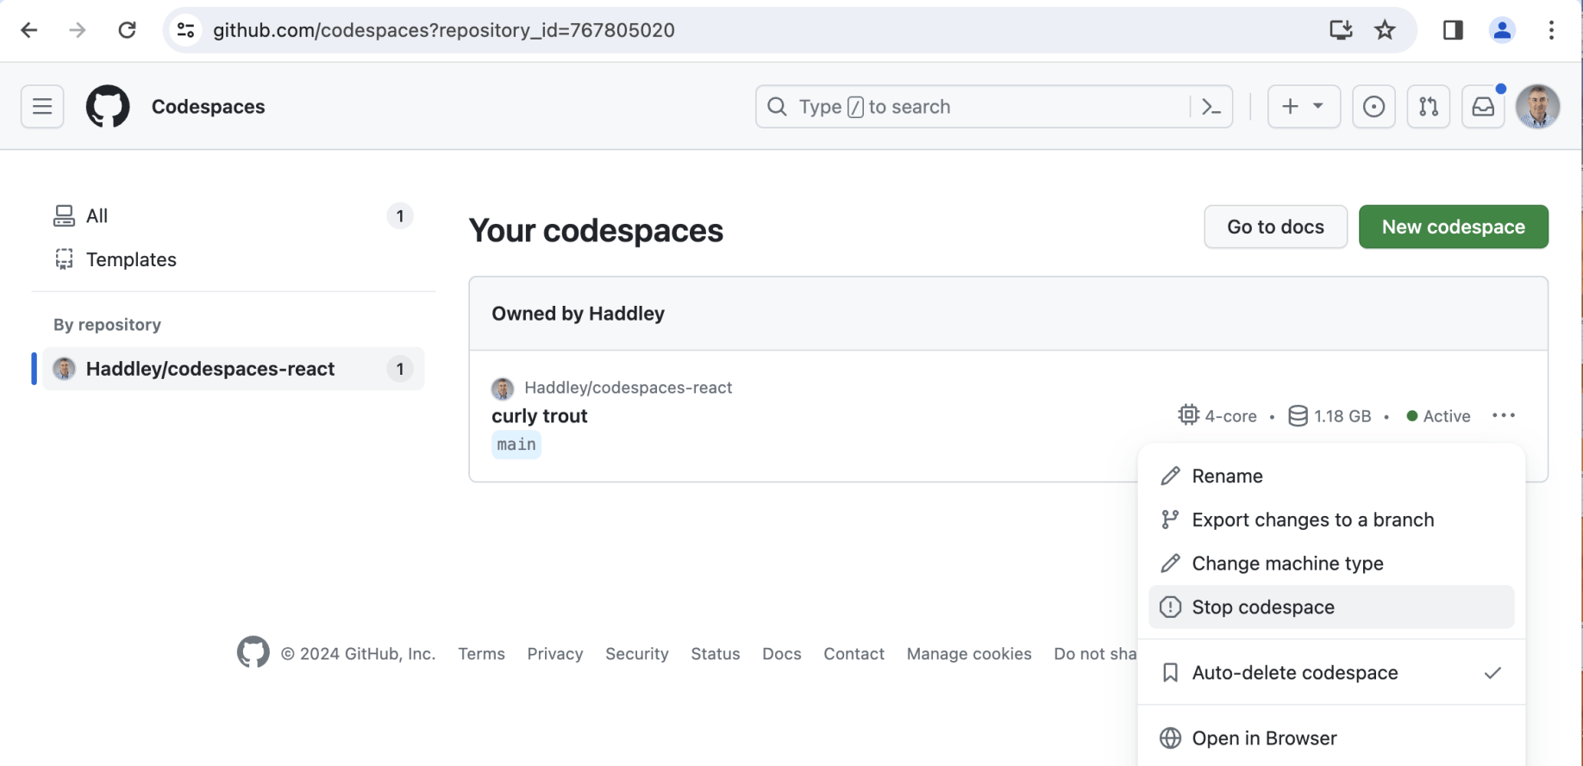Screen dimensions: 1583x766
Task: Open the Pull requests icon
Action: click(x=1429, y=107)
